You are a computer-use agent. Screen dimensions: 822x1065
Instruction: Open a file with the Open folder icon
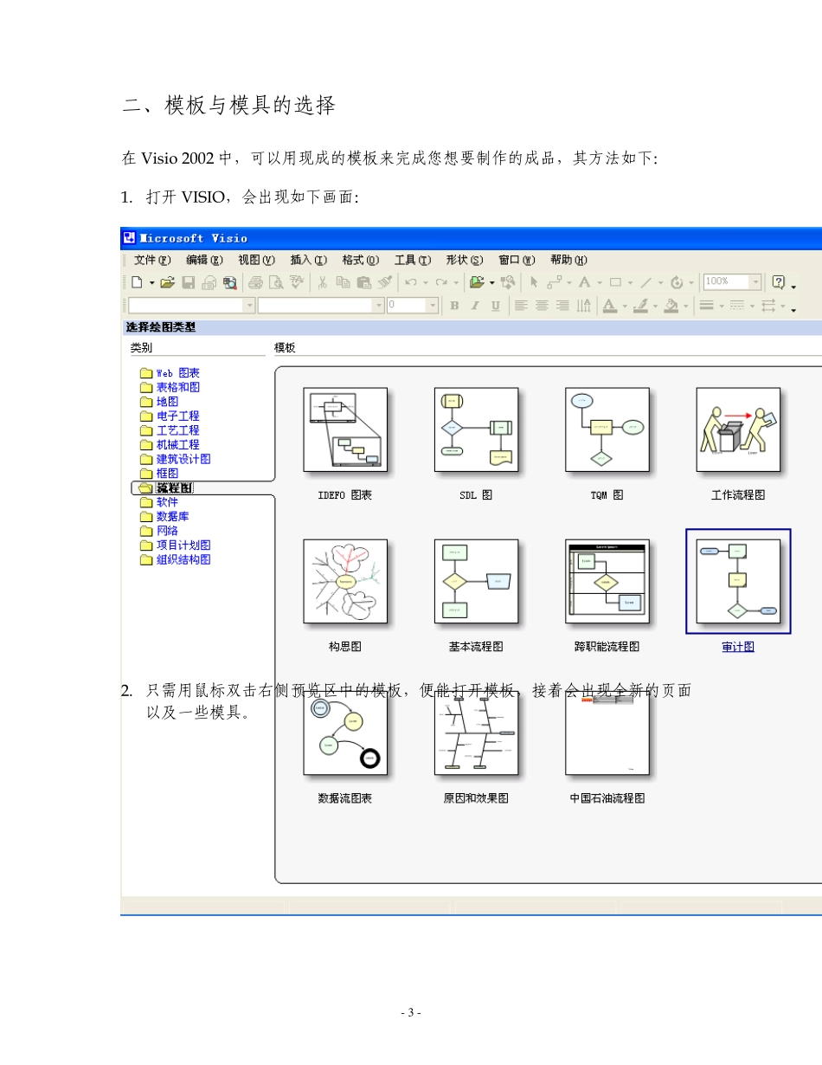[x=168, y=282]
